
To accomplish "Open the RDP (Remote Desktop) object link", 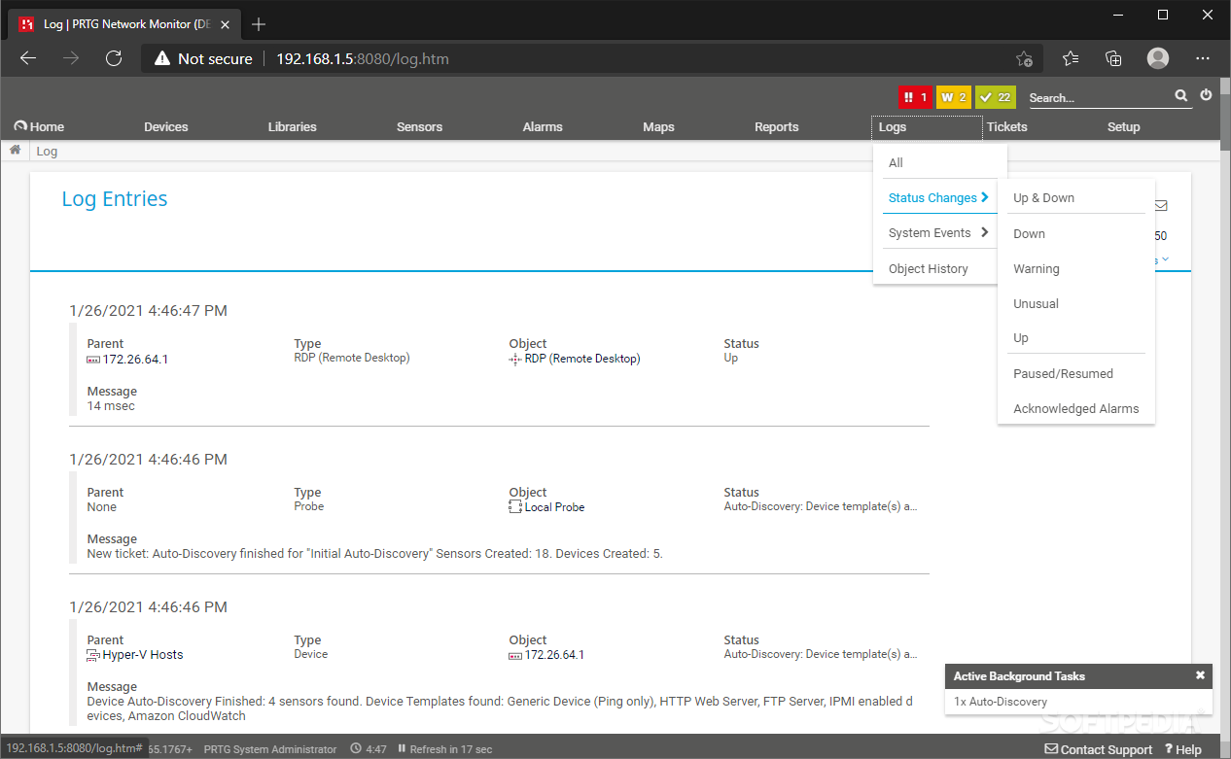I will (x=582, y=359).
